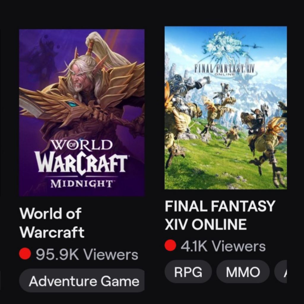Click the World of Warcraft logo on cover
304x304 pixels.
(81, 157)
